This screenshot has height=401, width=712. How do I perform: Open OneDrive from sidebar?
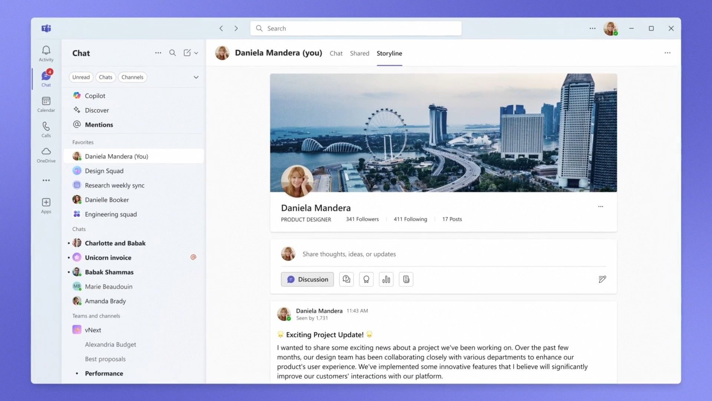tap(46, 154)
